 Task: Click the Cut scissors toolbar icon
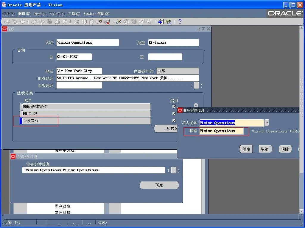click(77, 22)
